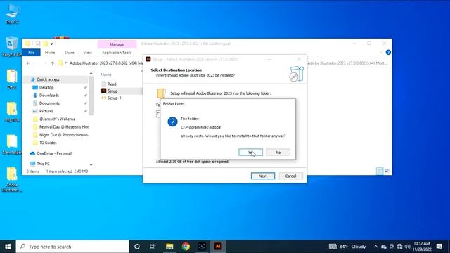Viewport: 450px width, 253px height.
Task: Show hidden system tray icons
Action: (x=375, y=247)
